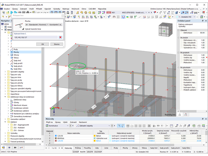Click Storno in the Přiřazení linií dialog
The height and width of the screenshot is (156, 208).
click(x=57, y=44)
